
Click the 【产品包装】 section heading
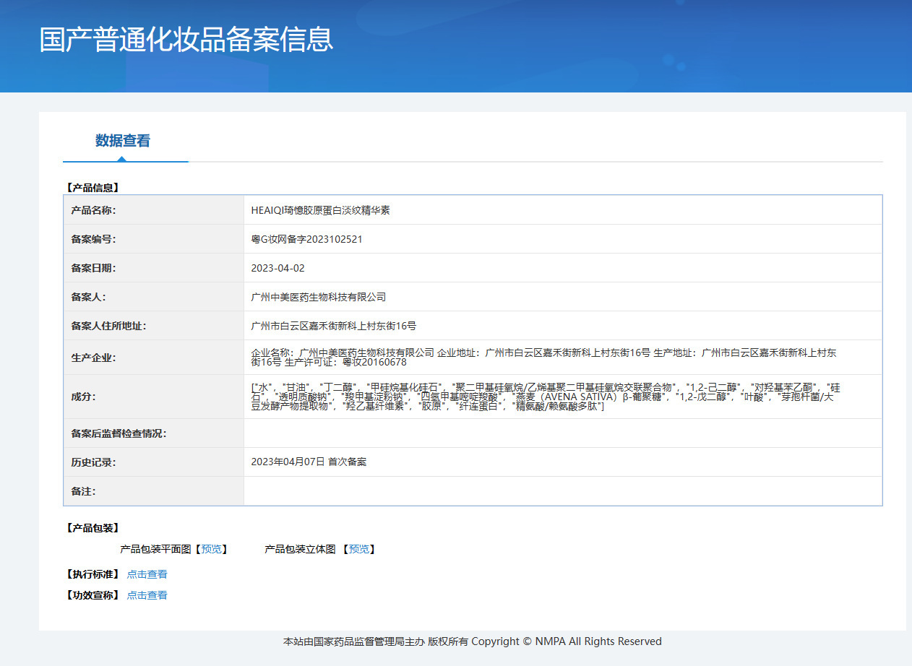92,528
